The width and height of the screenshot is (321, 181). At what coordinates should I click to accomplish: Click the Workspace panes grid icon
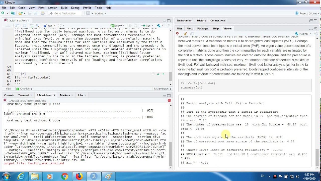pos(88,13)
